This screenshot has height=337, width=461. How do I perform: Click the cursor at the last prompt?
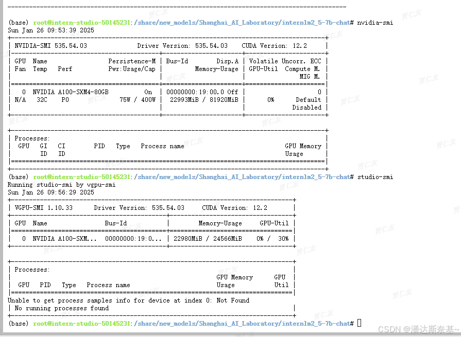[360, 323]
